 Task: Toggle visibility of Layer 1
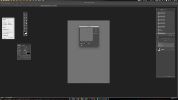click(157, 46)
